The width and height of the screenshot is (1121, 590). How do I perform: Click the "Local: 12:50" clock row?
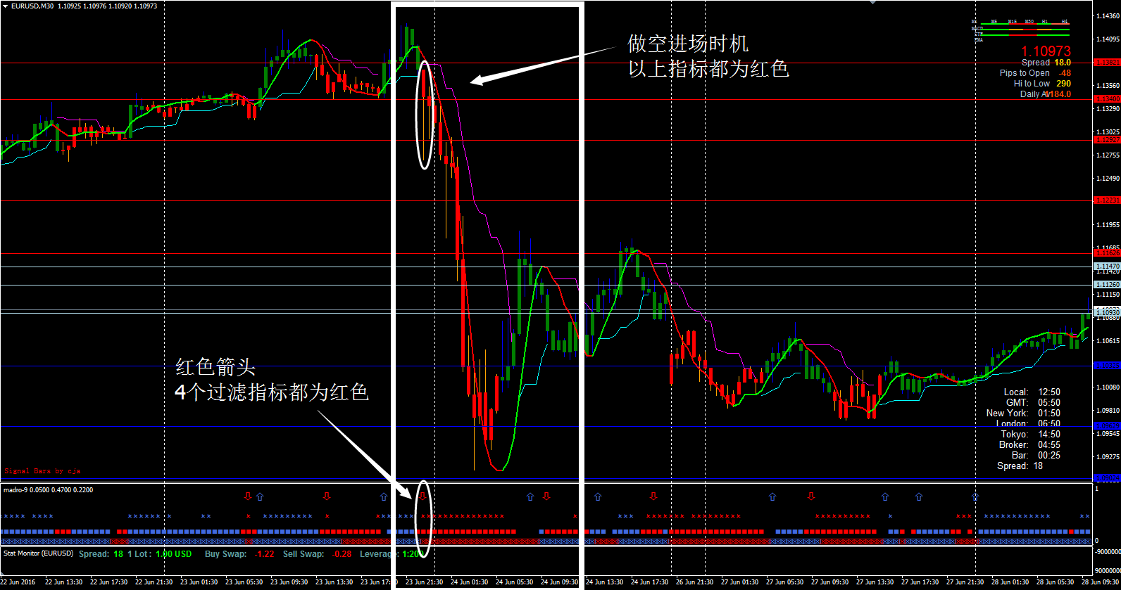click(x=1032, y=392)
